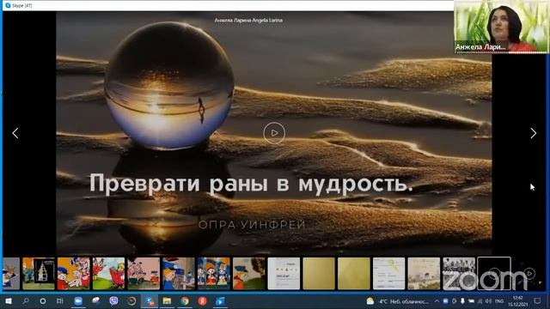Click the caption Анжела Ларина Angela Larina
Viewport: 550px width, 309px height.
coord(248,21)
